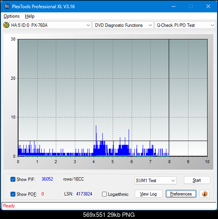Toggle the Show POF checkbox
The width and height of the screenshot is (218, 219).
click(13, 194)
